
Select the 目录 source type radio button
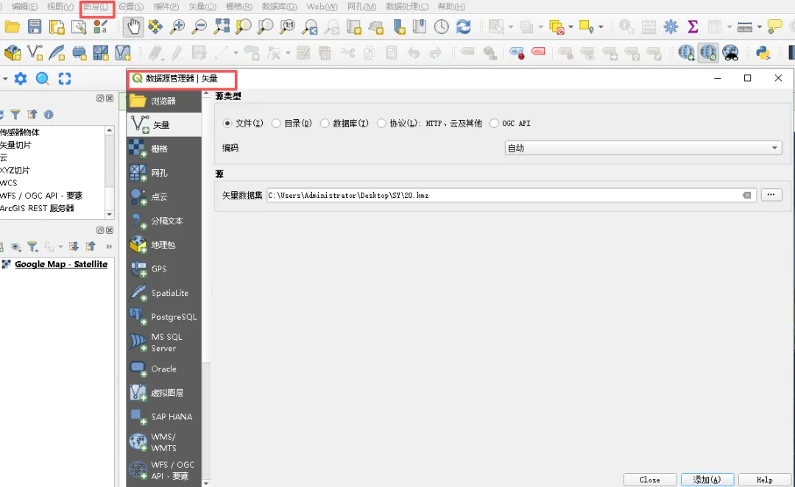[x=276, y=123]
